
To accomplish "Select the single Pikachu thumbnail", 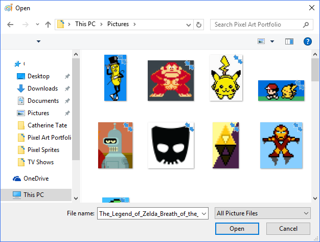I will pos(226,78).
